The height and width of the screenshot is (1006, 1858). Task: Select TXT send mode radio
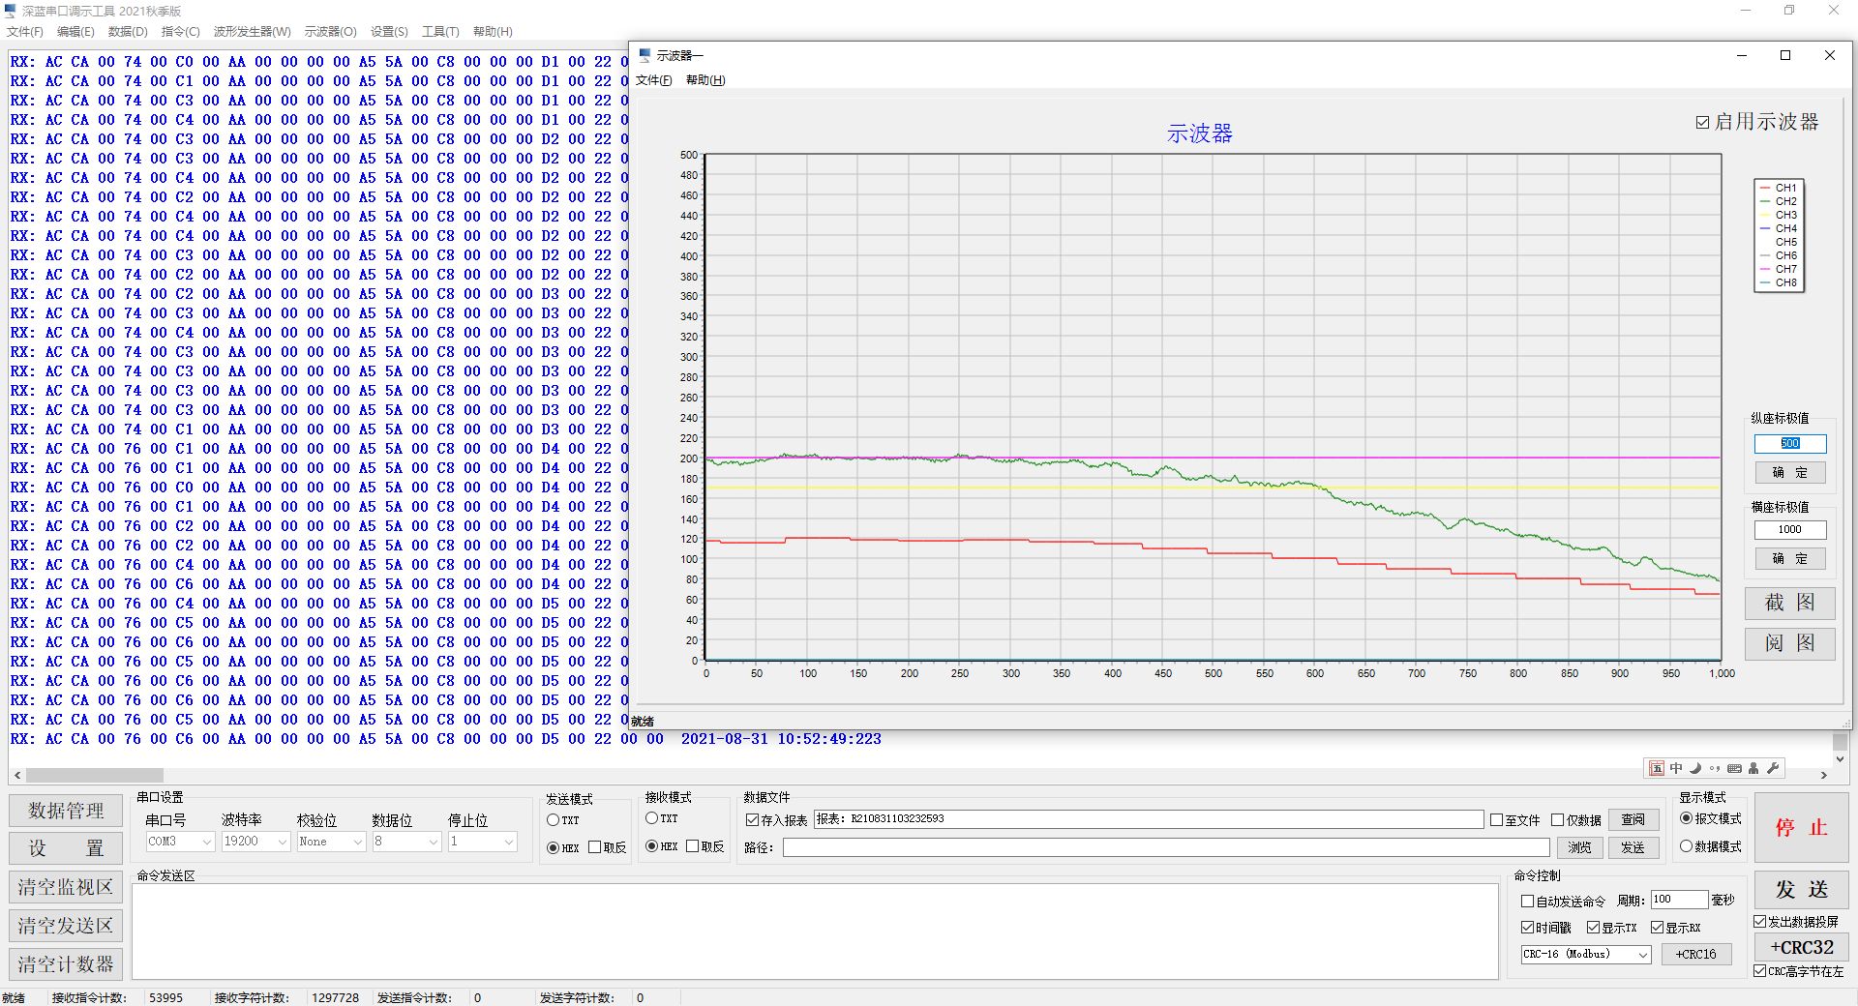(553, 819)
